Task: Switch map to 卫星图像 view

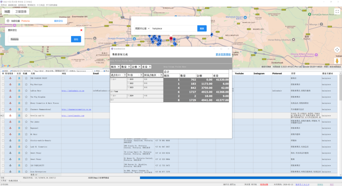Action: [x=21, y=11]
